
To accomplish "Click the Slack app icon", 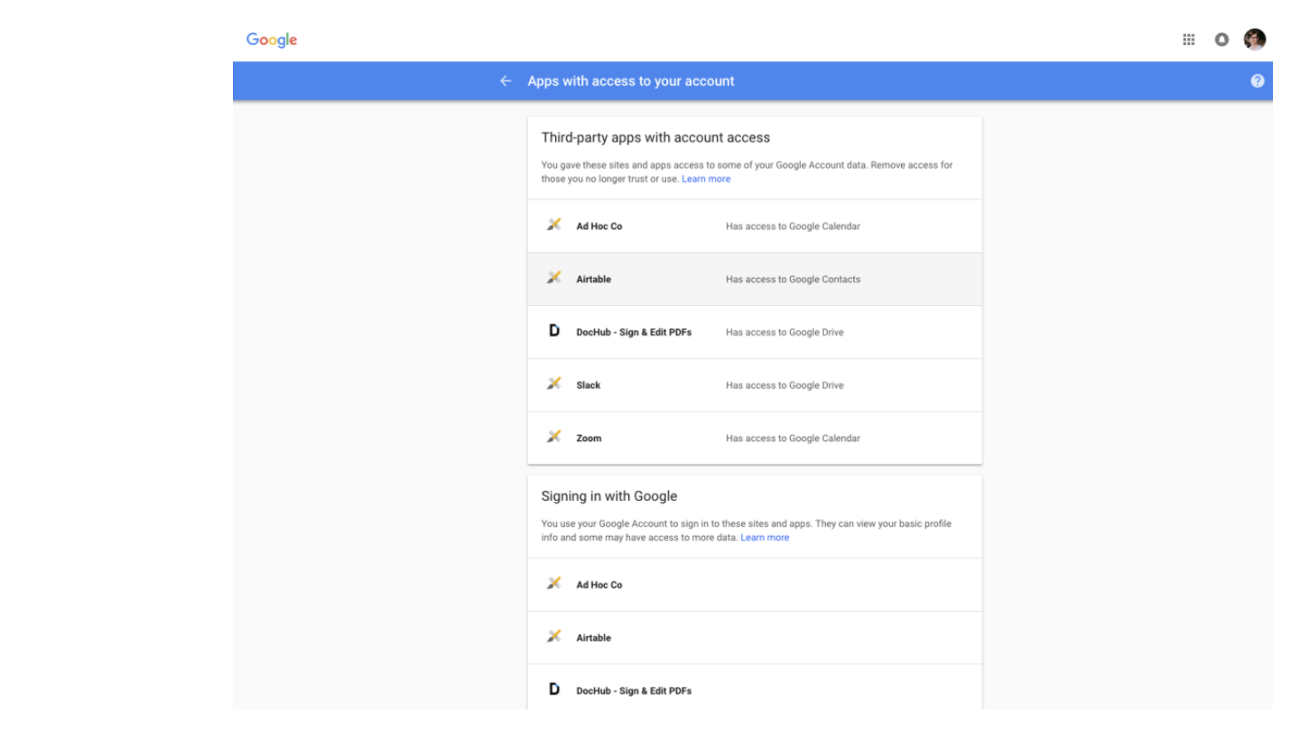I will (554, 384).
